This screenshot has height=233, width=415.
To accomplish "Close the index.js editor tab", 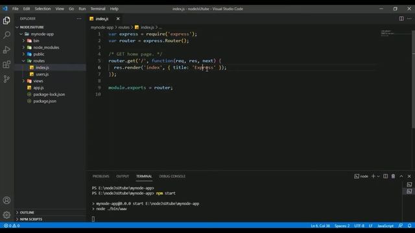I will 118,19.
